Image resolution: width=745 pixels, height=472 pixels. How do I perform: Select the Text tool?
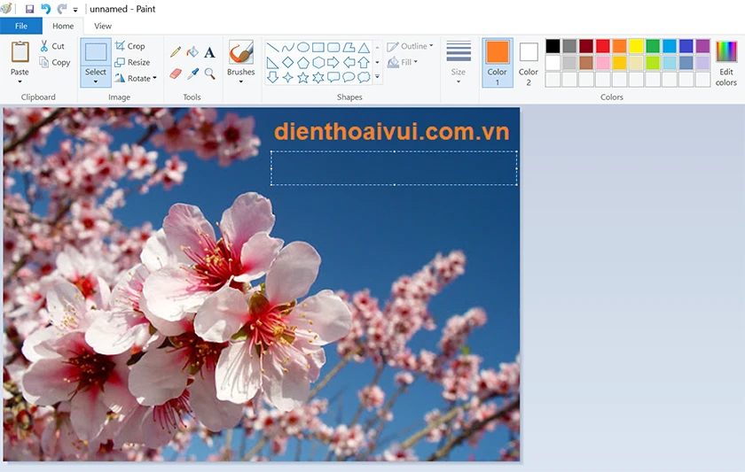(209, 51)
